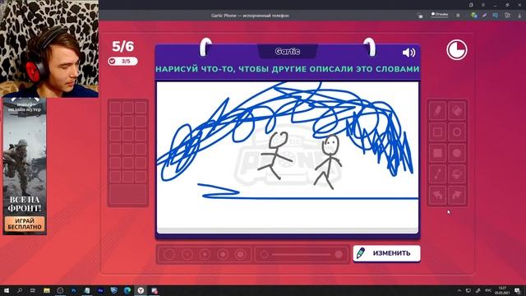This screenshot has width=526, height=296.
Task: Open the taskbar clock and date
Action: click(x=502, y=290)
